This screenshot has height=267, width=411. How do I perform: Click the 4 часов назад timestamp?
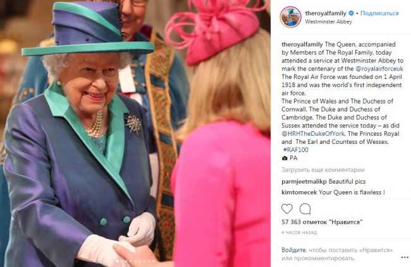tap(299, 232)
